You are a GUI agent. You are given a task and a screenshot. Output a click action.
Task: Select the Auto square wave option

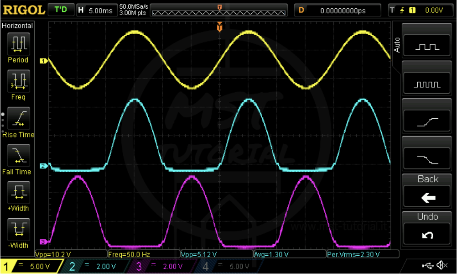[x=427, y=46]
